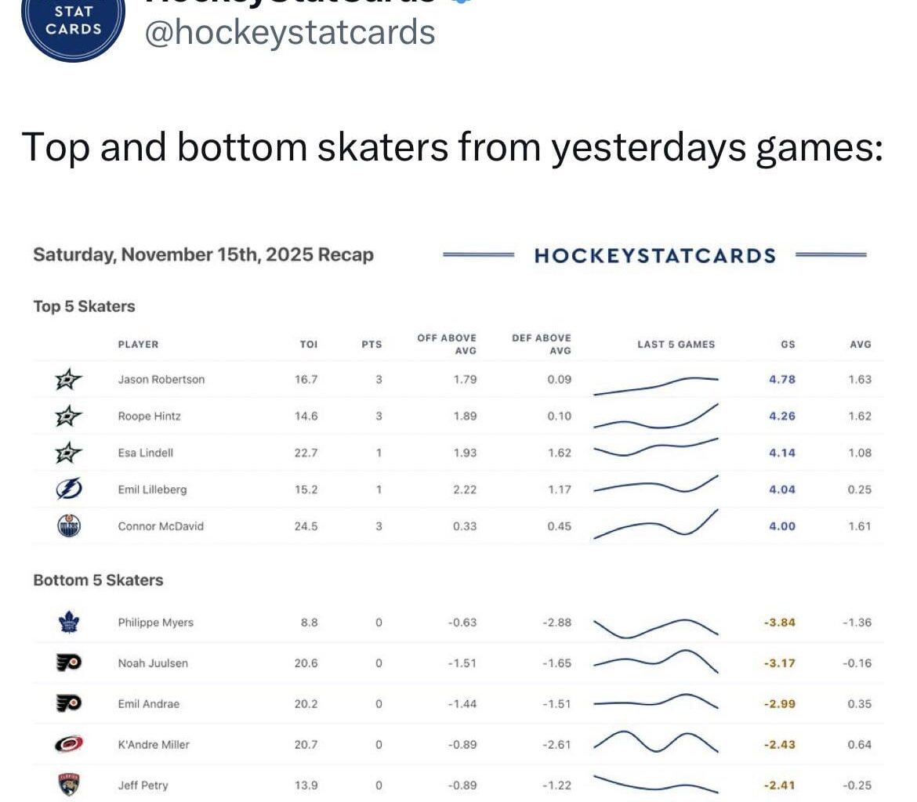Click Esa Lindell's last 5 games sparkline
The width and height of the screenshot is (917, 802).
pos(656,450)
